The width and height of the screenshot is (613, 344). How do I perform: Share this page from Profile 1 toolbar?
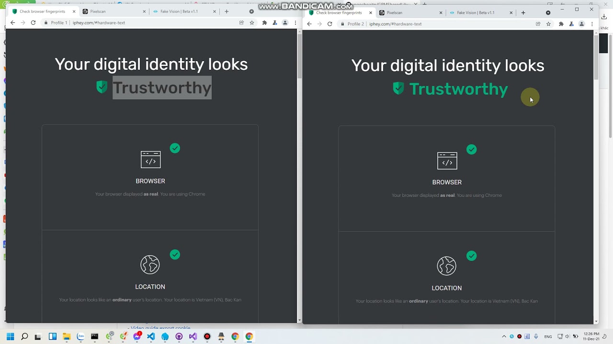(x=241, y=22)
